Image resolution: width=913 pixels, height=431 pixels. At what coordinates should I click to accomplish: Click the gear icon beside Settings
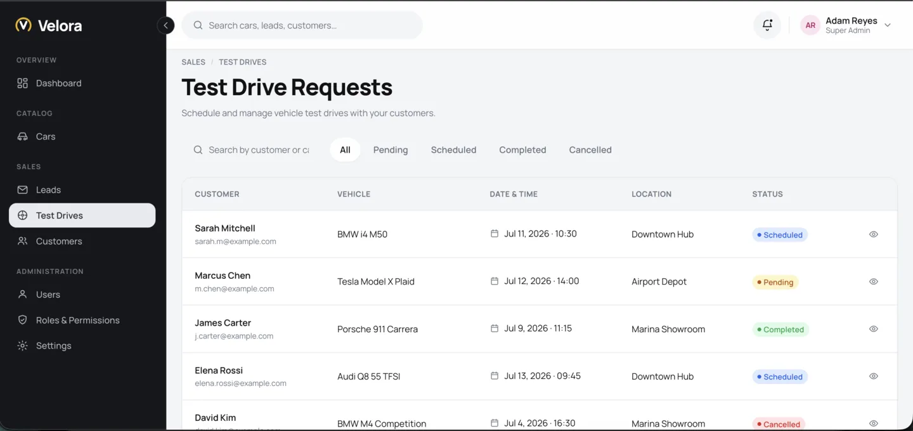click(22, 345)
